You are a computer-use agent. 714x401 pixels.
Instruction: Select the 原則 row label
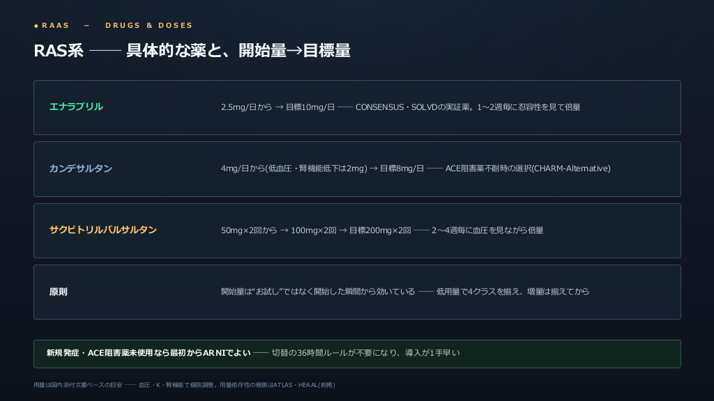click(59, 292)
